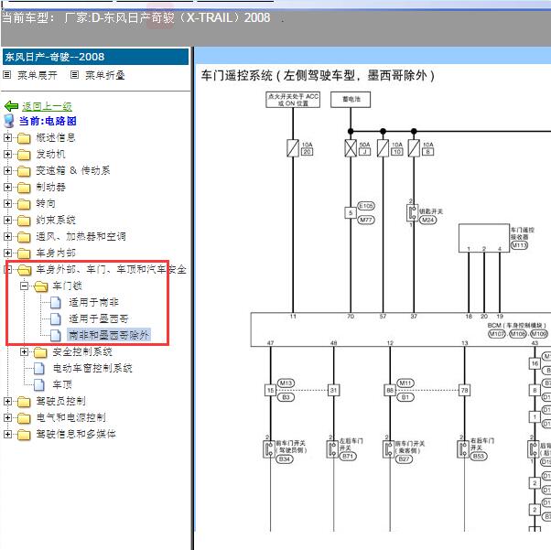Expand the 电气和电源控制 tree node
551x550 pixels.
coord(8,418)
